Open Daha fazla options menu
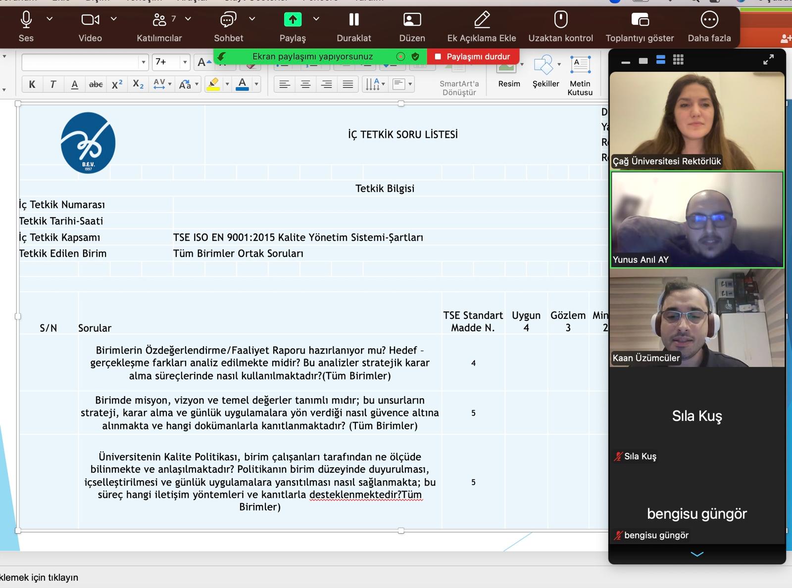Image resolution: width=792 pixels, height=588 pixels. [709, 20]
